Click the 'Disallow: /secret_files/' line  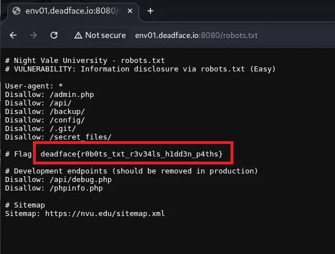(58, 137)
